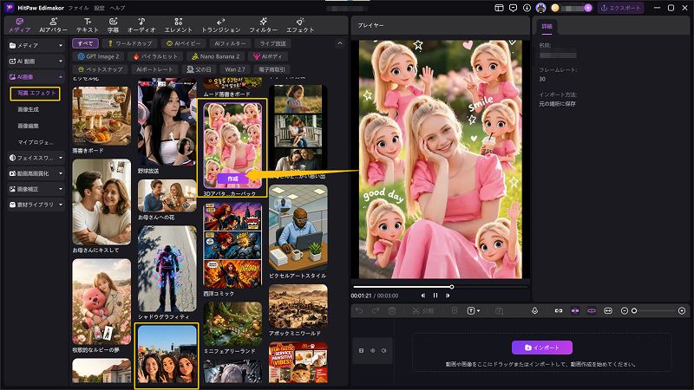The height and width of the screenshot is (390, 694).
Task: Click the player progress bar handle
Action: [x=451, y=287]
